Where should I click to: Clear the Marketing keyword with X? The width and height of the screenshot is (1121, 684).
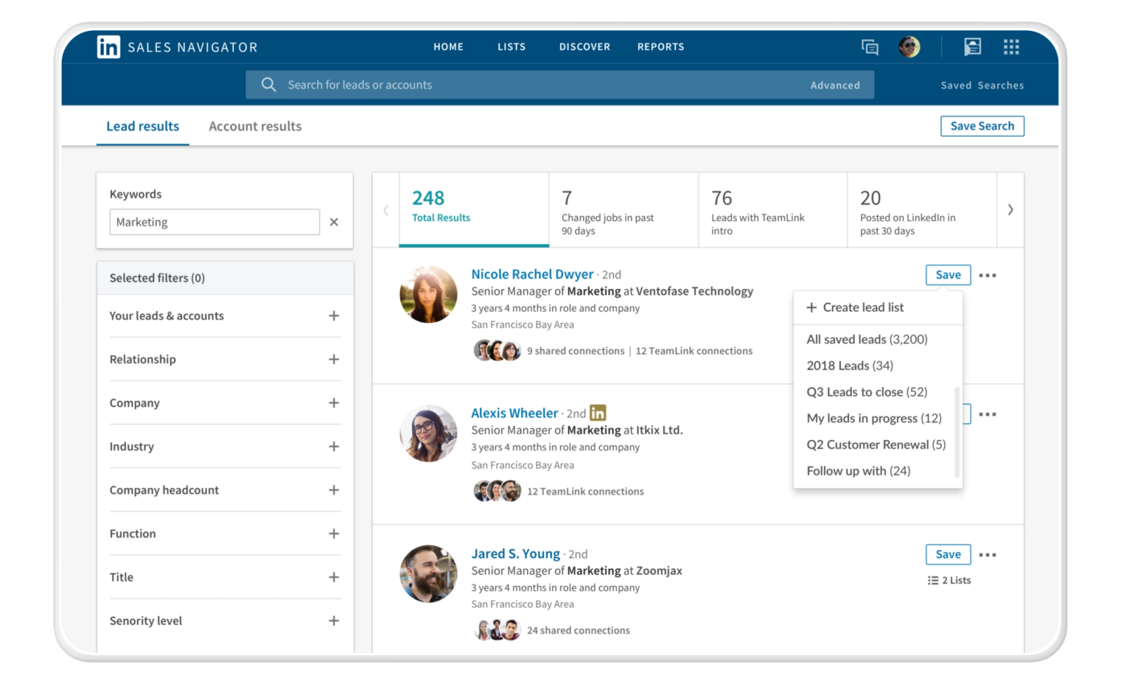pyautogui.click(x=334, y=222)
